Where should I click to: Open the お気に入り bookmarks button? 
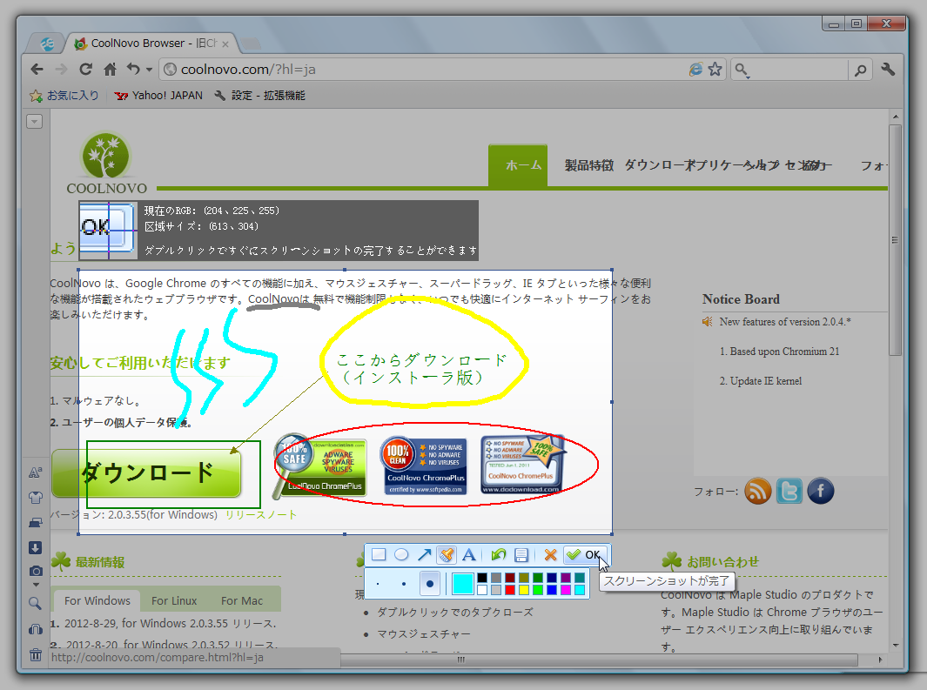pos(64,96)
